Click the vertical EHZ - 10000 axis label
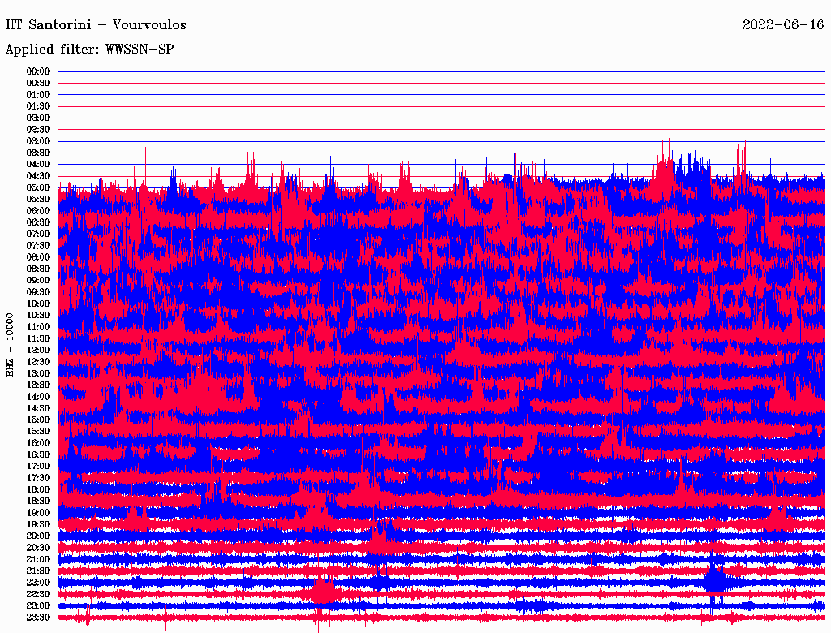 (x=11, y=344)
